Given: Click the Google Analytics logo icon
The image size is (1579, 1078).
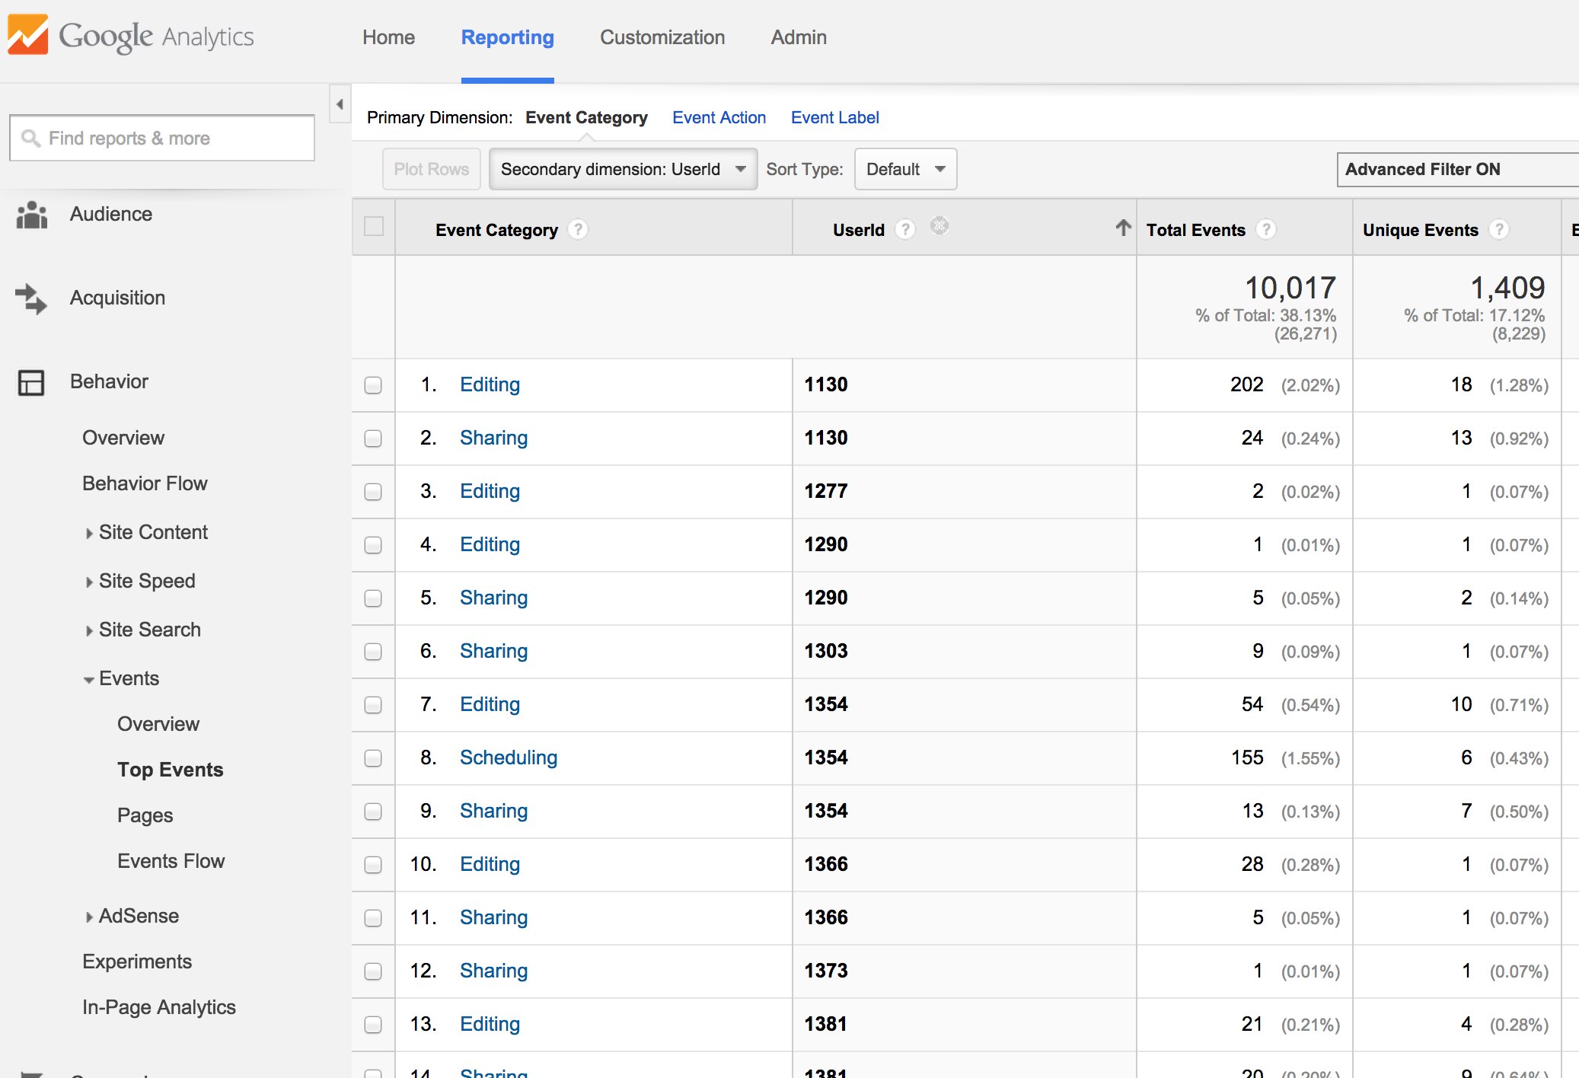Looking at the screenshot, I should click(28, 35).
